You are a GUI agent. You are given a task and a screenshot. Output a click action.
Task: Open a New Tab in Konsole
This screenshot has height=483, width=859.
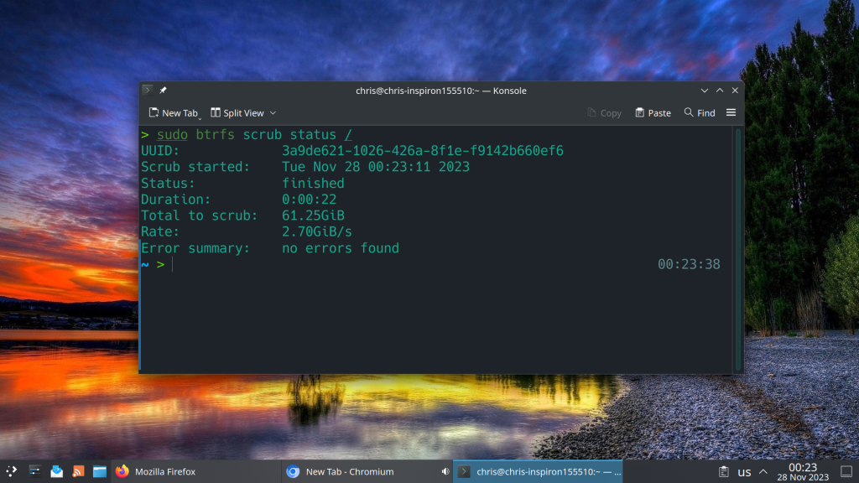click(x=173, y=112)
